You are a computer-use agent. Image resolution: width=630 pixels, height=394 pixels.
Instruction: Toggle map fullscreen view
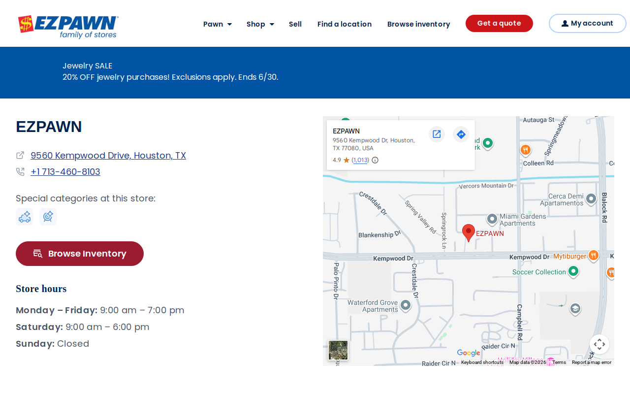pos(599,344)
